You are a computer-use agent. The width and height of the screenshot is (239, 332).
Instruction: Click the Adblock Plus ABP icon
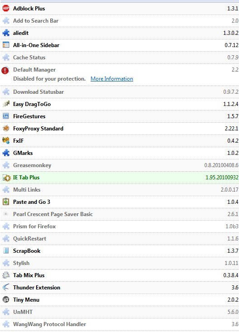tap(6, 8)
